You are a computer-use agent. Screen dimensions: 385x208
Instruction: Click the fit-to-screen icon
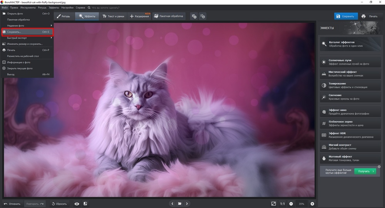click(x=273, y=204)
